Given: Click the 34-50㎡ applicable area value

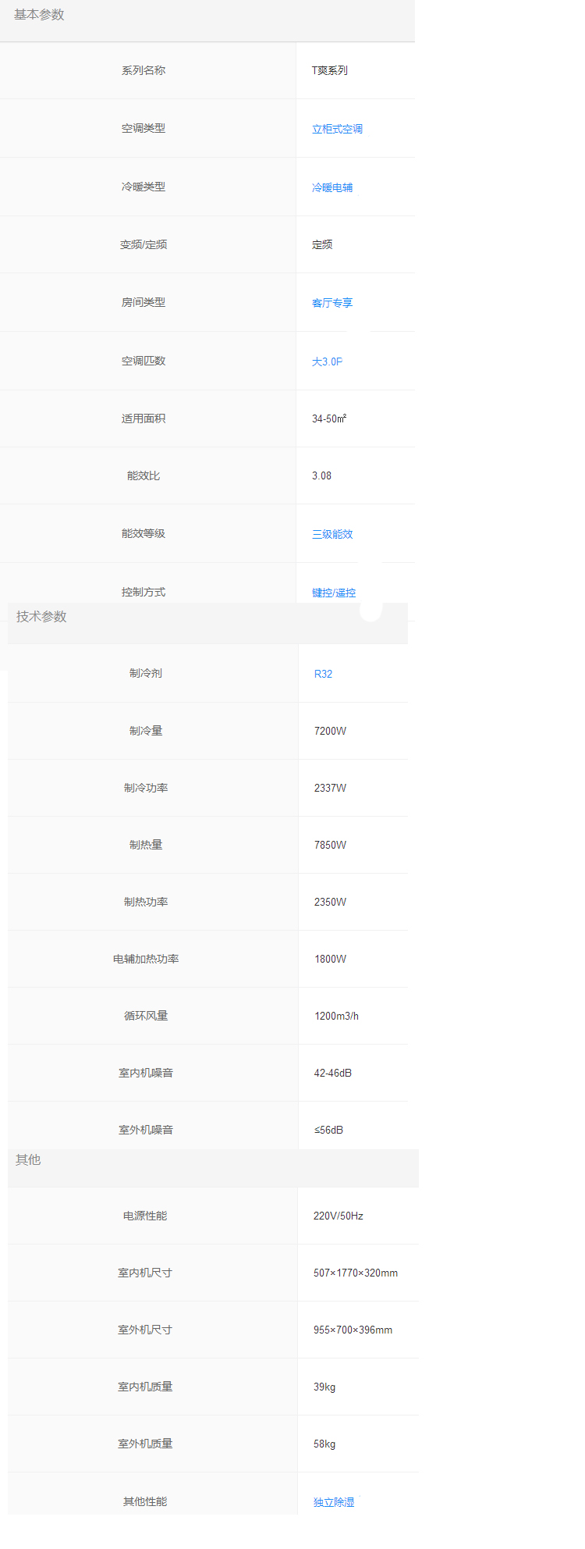Looking at the screenshot, I should click(x=329, y=418).
